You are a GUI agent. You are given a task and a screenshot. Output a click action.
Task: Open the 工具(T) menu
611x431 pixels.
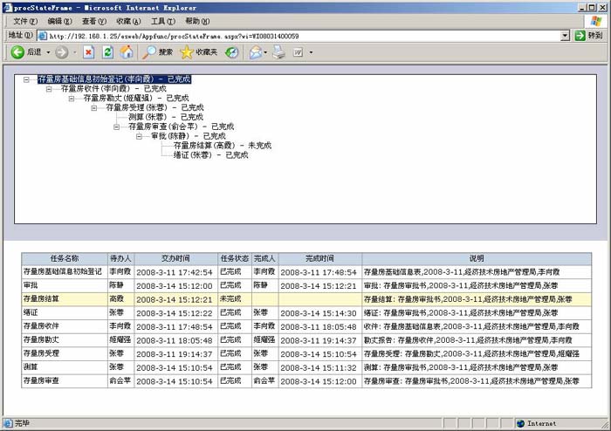(162, 21)
